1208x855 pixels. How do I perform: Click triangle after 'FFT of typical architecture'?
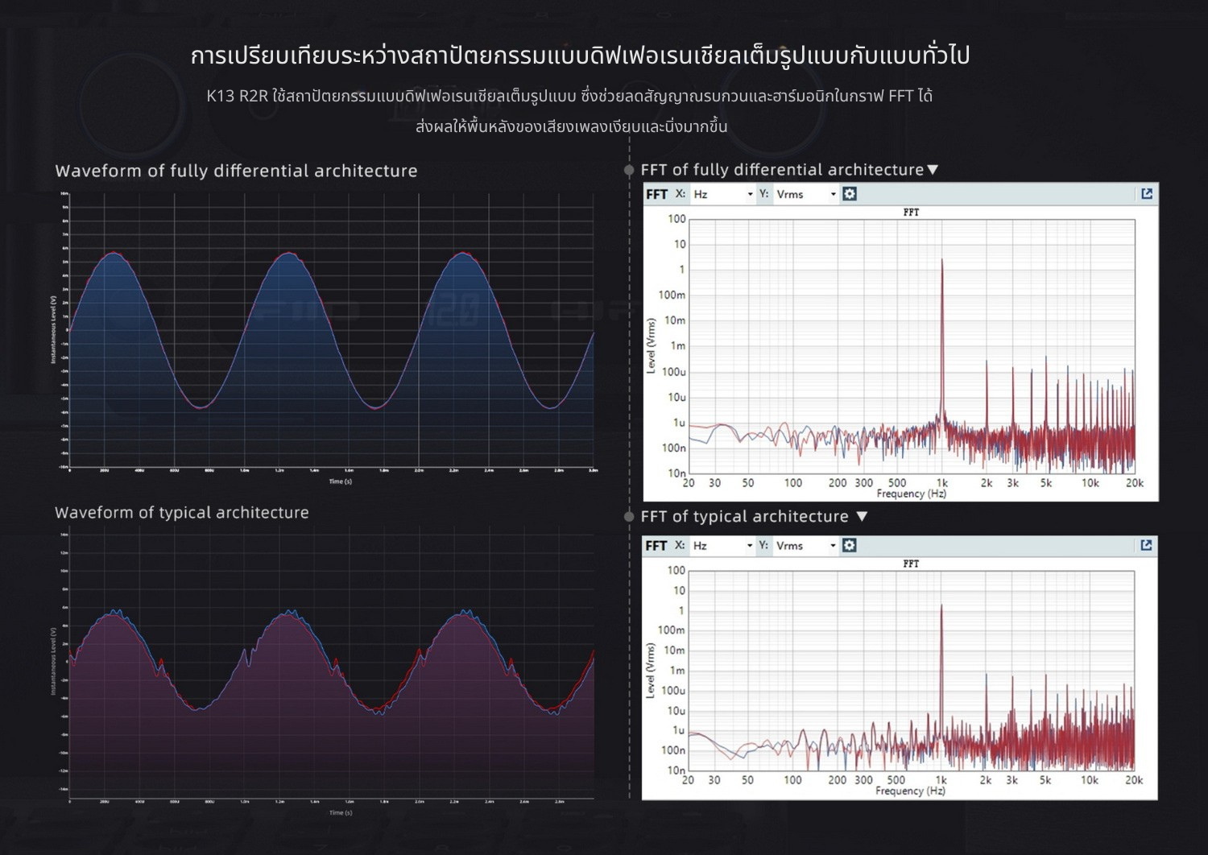pos(862,517)
